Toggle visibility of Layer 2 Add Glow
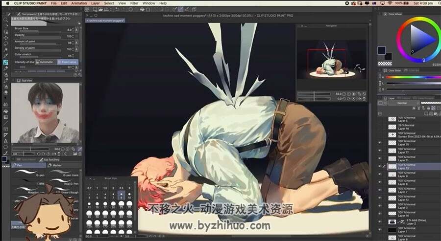This screenshot has height=241, width=441. click(x=380, y=221)
